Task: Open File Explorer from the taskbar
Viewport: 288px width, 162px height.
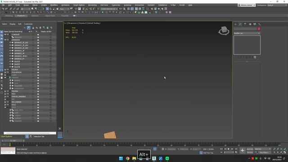Action: [134, 158]
